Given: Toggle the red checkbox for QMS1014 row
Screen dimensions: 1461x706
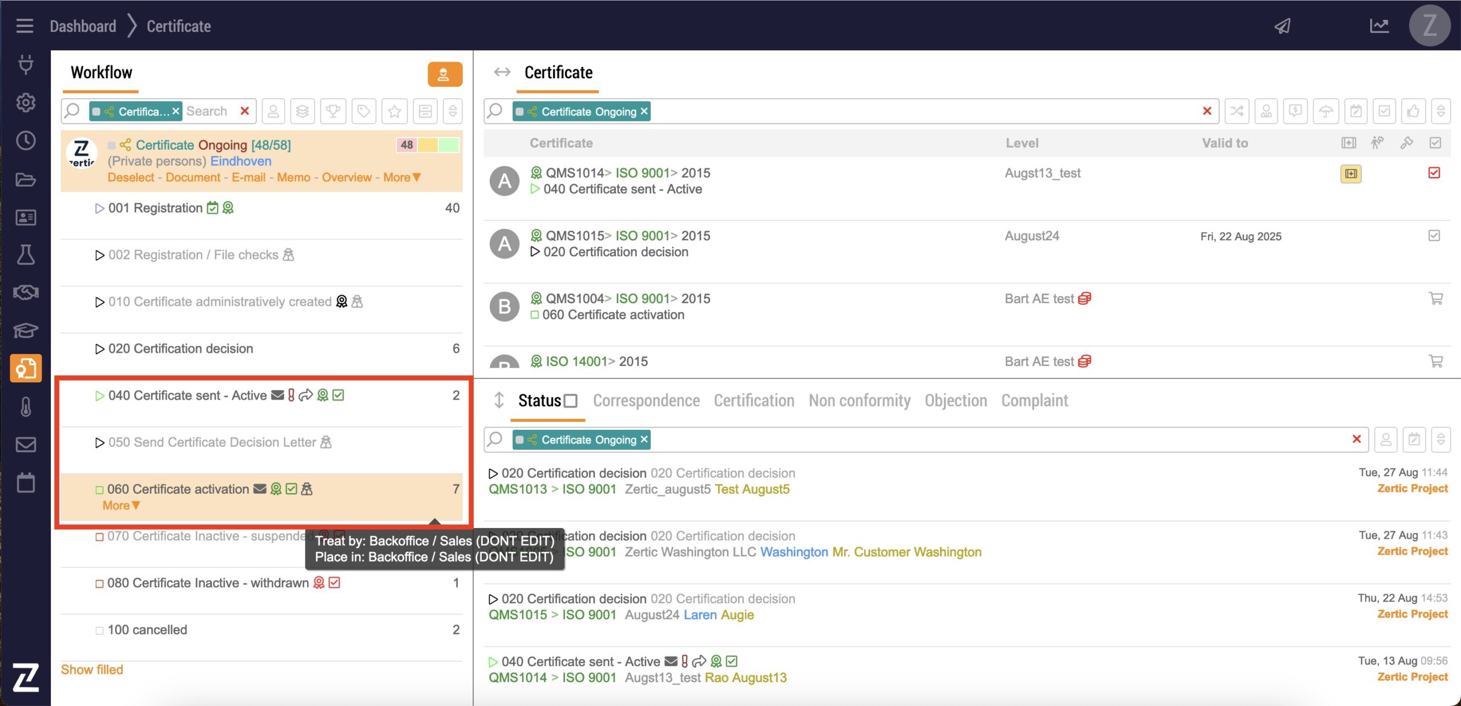Looking at the screenshot, I should point(1434,173).
